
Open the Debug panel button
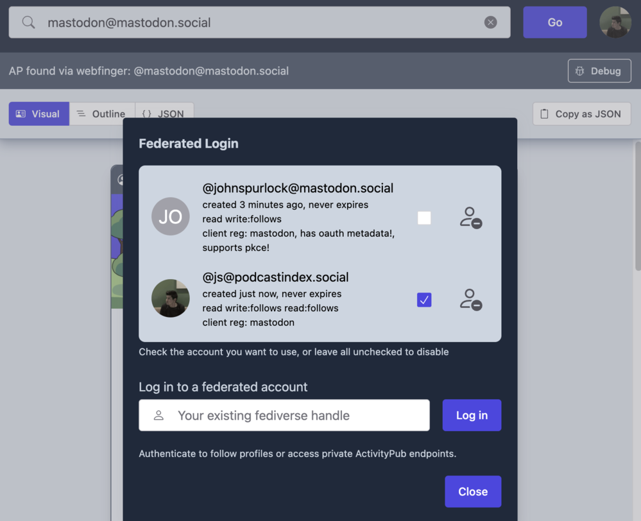pyautogui.click(x=599, y=71)
